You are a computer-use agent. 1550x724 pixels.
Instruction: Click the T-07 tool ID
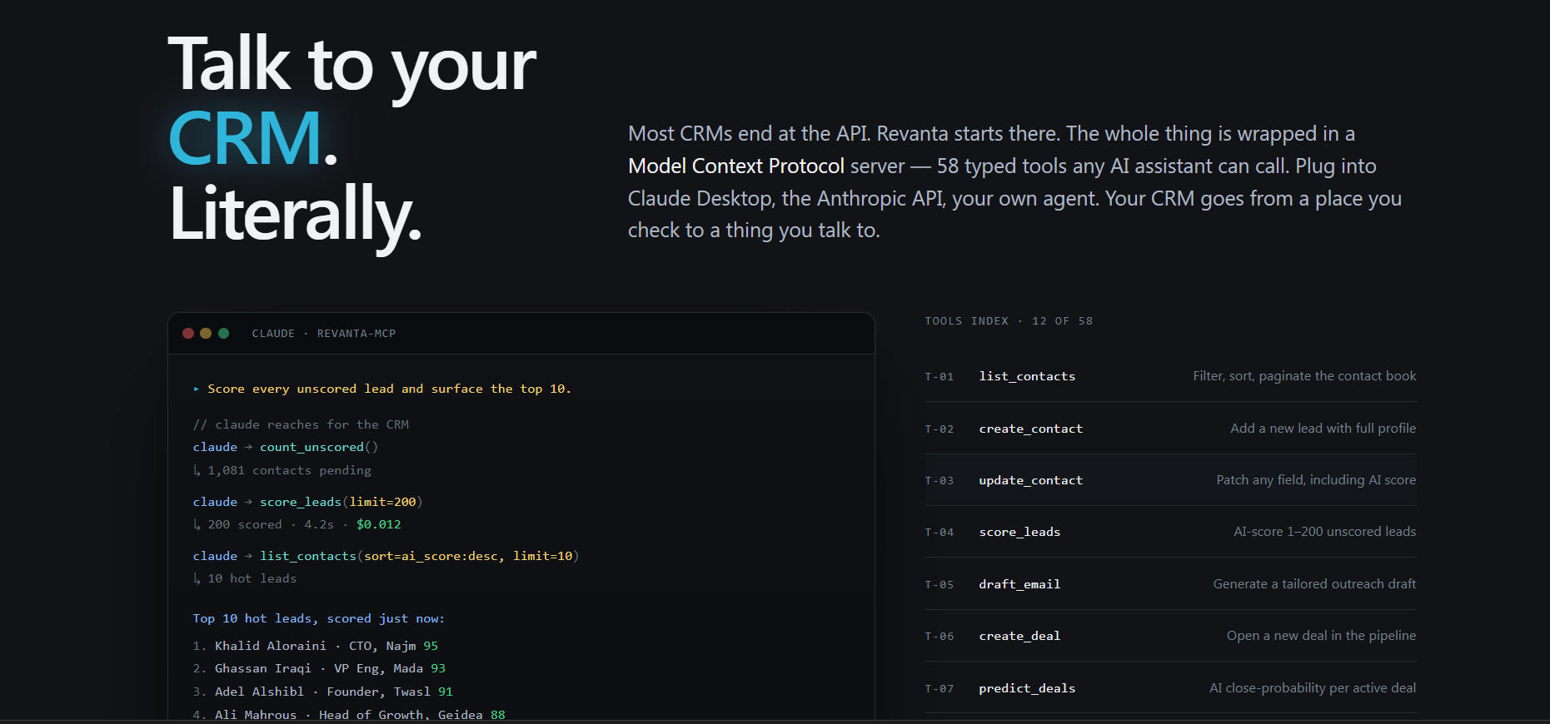[939, 689]
